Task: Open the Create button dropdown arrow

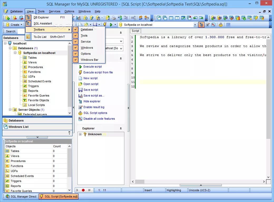Action: 22,25
